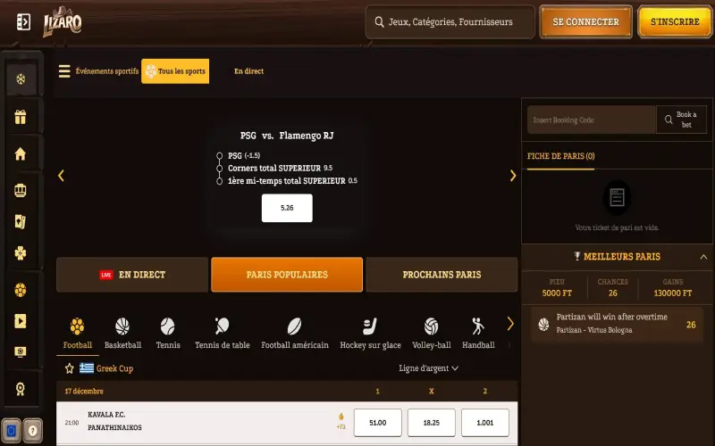Open the Ligne d'argent dropdown
The width and height of the screenshot is (715, 446).
click(x=428, y=368)
